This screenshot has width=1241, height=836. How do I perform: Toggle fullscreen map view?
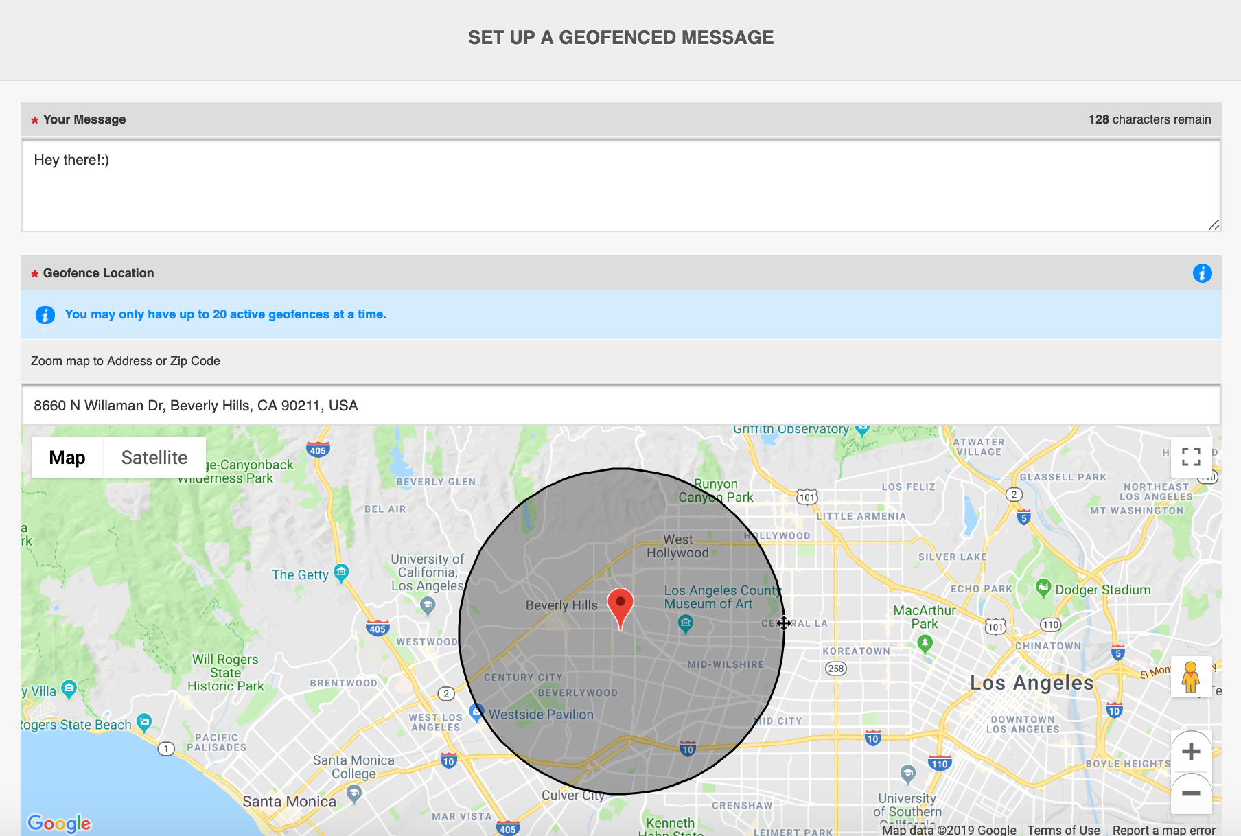(1191, 457)
